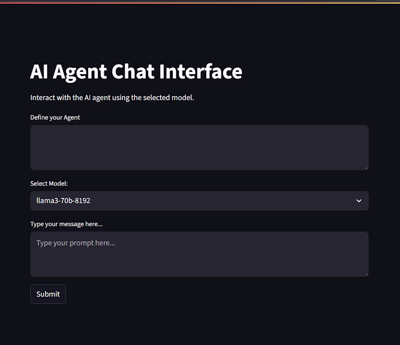Click the Define your Agent label

tap(55, 117)
